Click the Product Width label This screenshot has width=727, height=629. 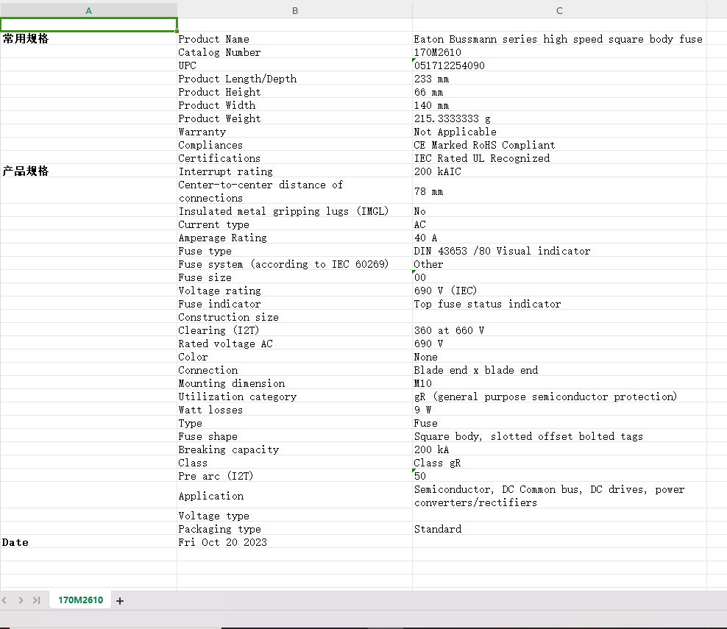click(x=295, y=104)
